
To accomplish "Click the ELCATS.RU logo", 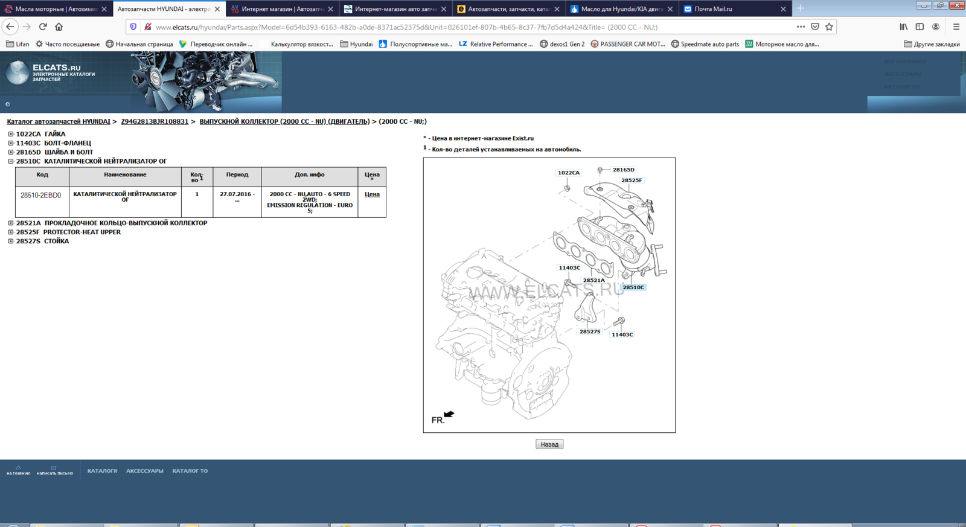I will [x=51, y=72].
